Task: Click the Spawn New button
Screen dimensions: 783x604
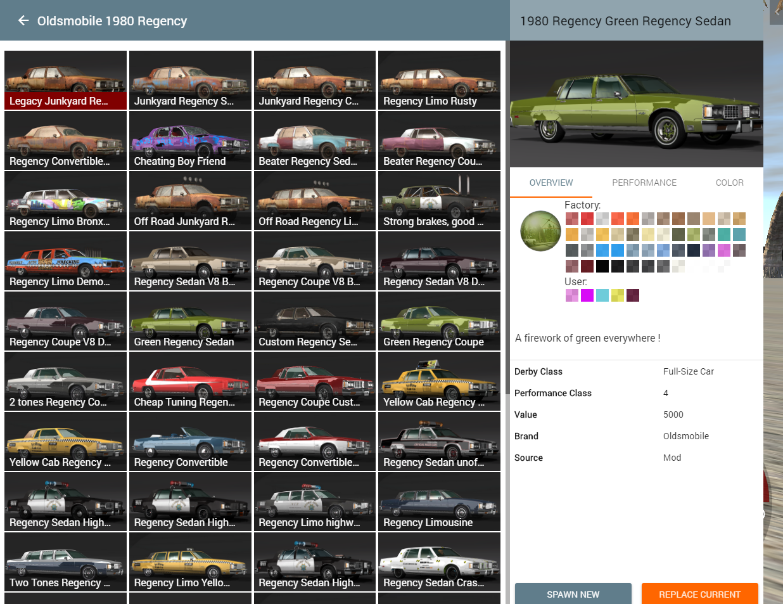Action: click(573, 594)
